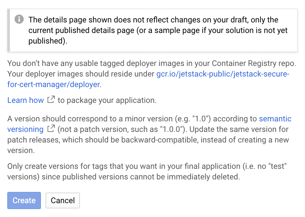Click text "versions) since published versions cannot be immediately deleted."
This screenshot has height=217, width=305.
[124, 177]
